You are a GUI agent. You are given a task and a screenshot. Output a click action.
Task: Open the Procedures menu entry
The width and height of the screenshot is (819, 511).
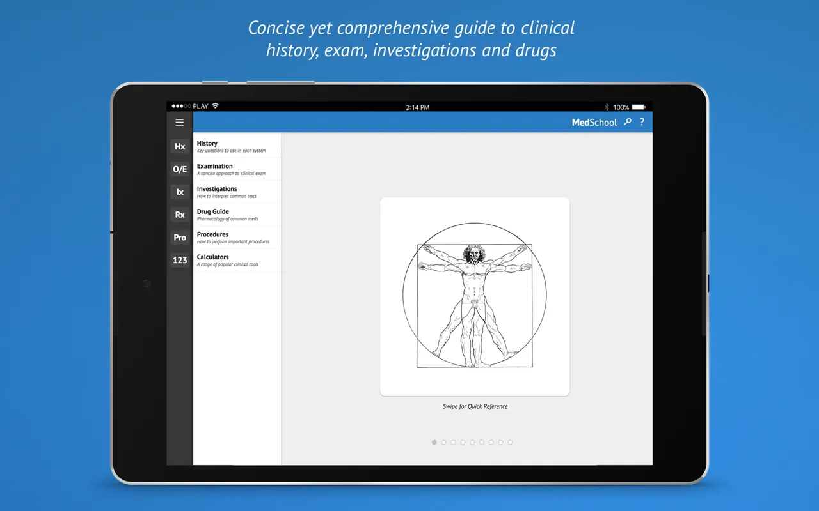(x=237, y=238)
